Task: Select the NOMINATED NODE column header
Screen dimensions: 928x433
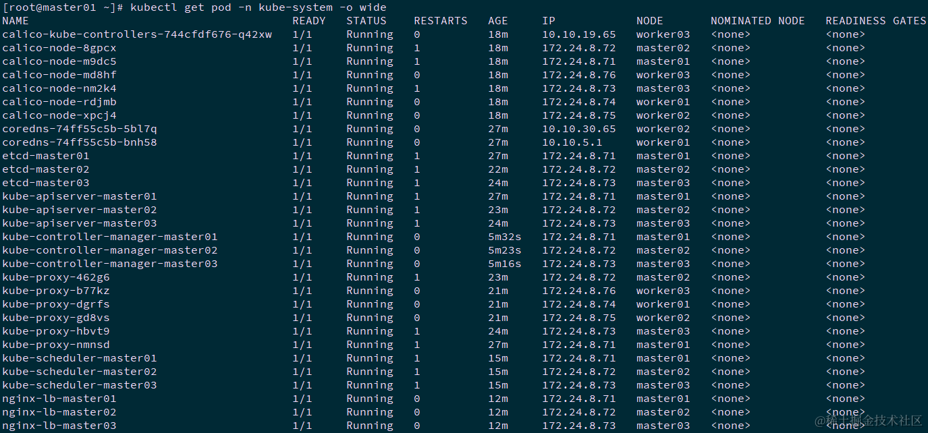Action: (x=758, y=21)
